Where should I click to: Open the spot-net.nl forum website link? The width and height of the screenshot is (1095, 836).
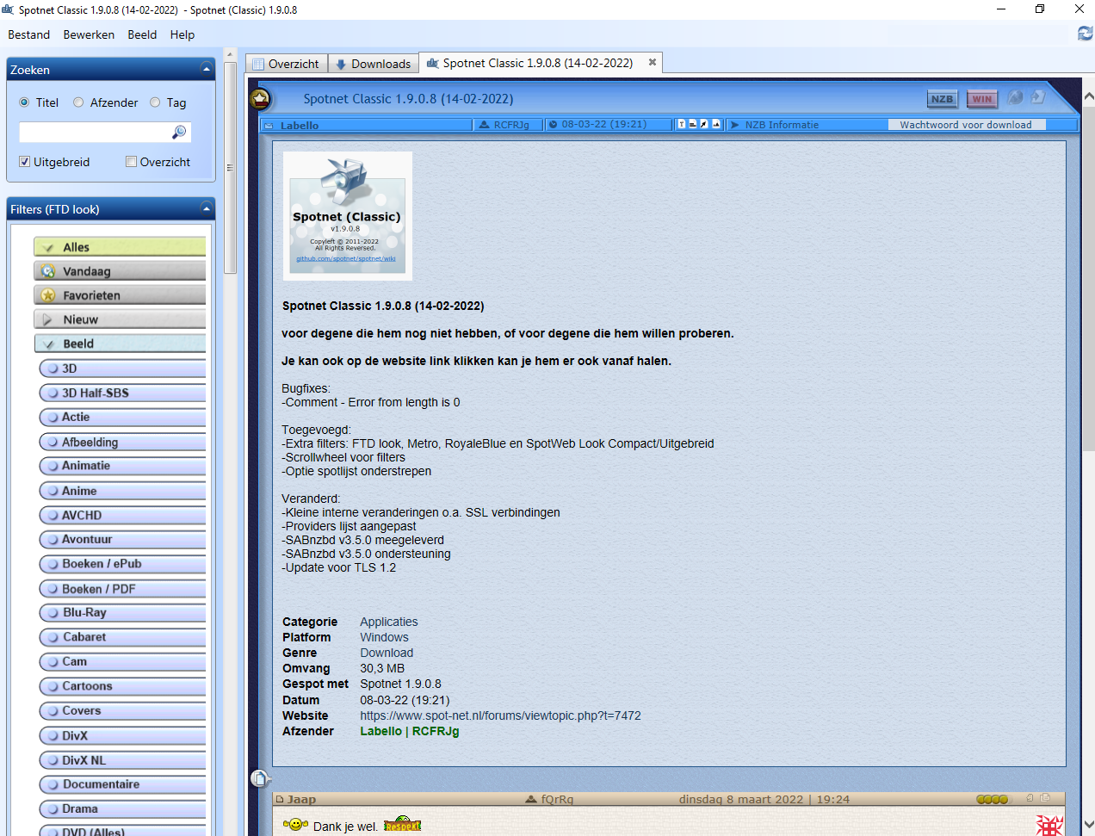(500, 715)
